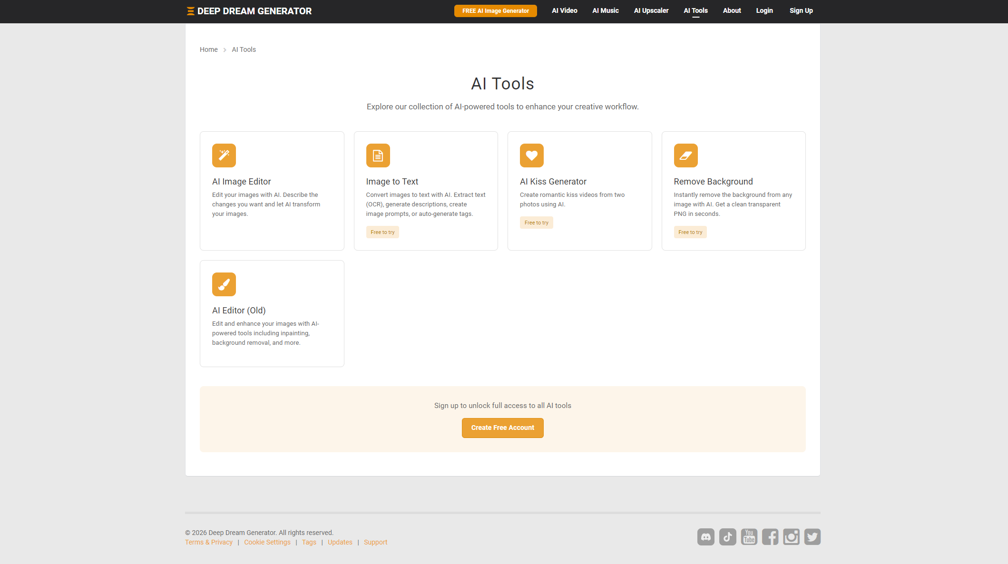Open the AI Music nav item
Screen dimensions: 1008x564
[605, 10]
